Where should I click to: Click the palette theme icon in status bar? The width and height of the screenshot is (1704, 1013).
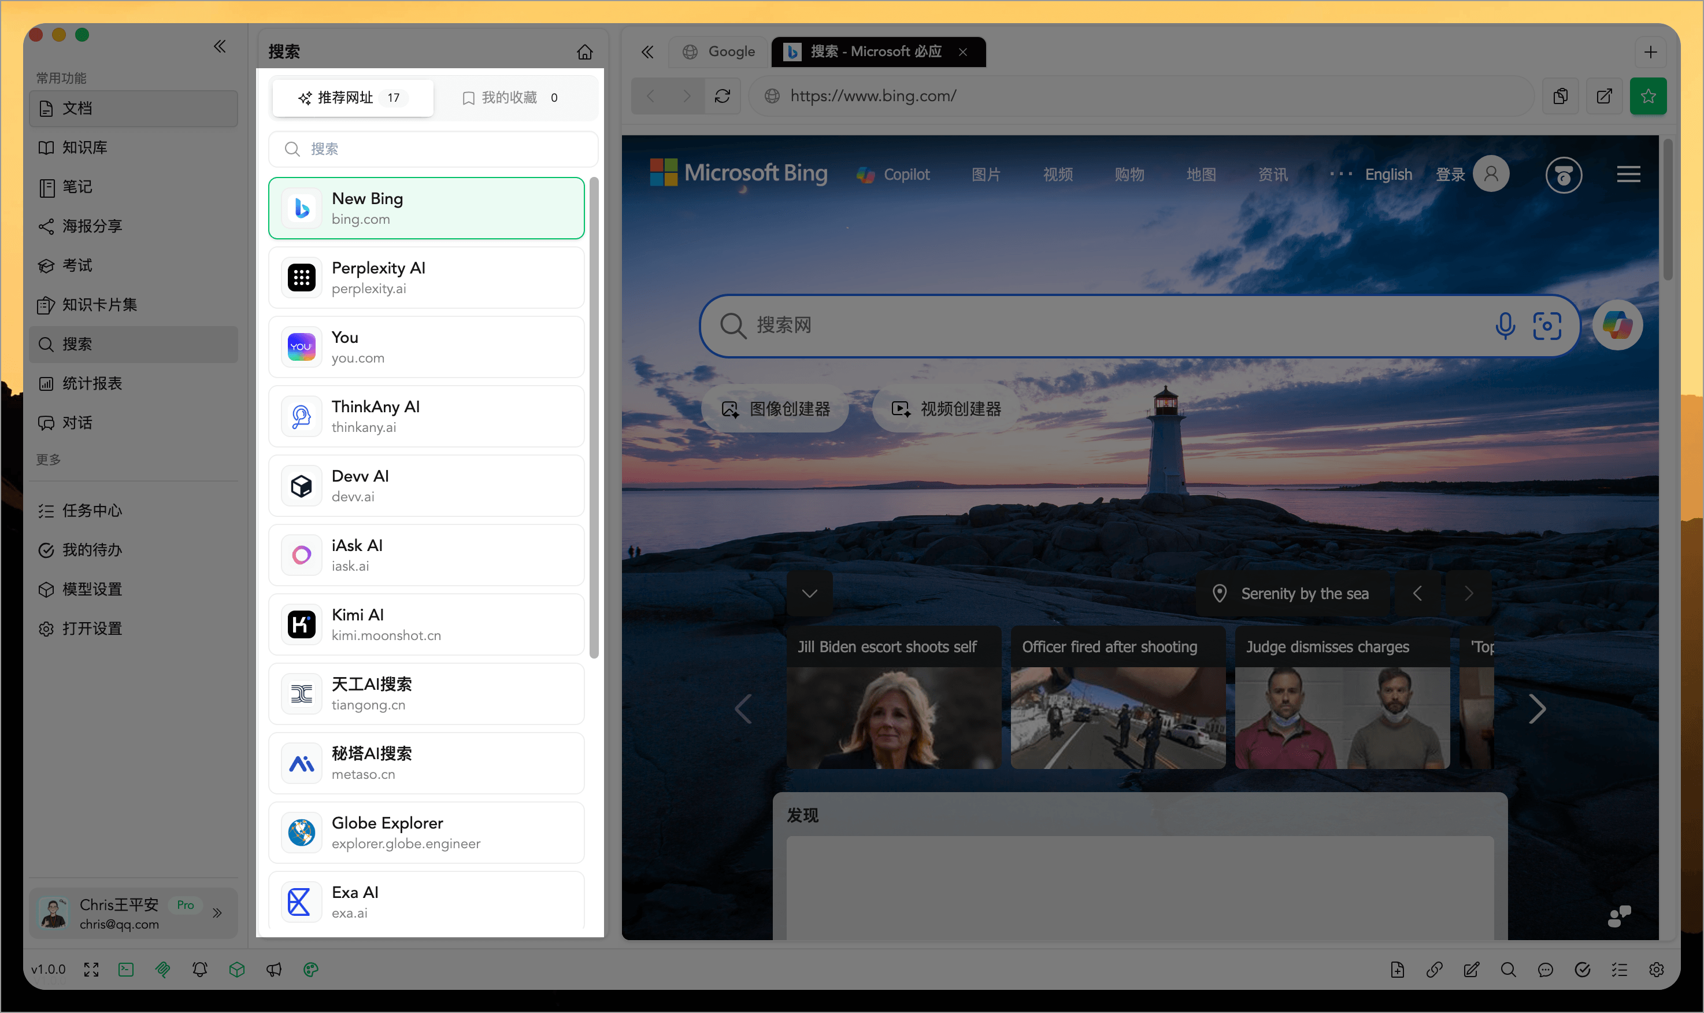310,969
